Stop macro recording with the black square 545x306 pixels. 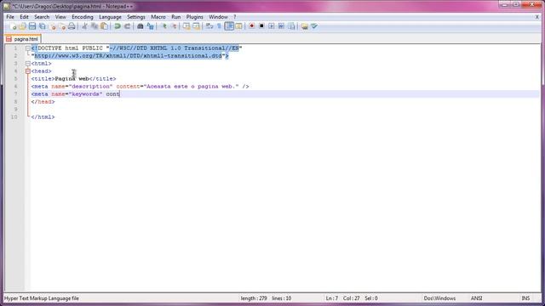coord(261,26)
